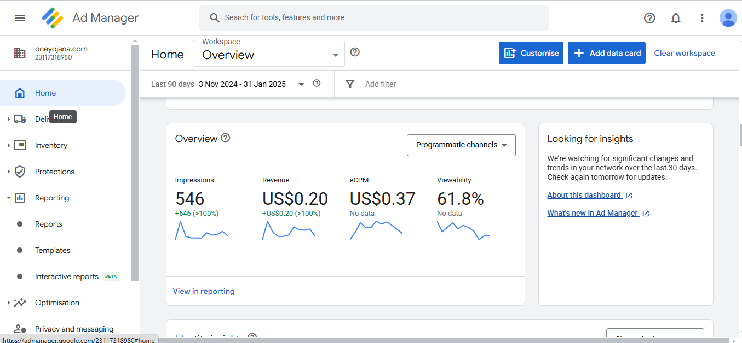Click the oneyojana.com network name

click(61, 49)
